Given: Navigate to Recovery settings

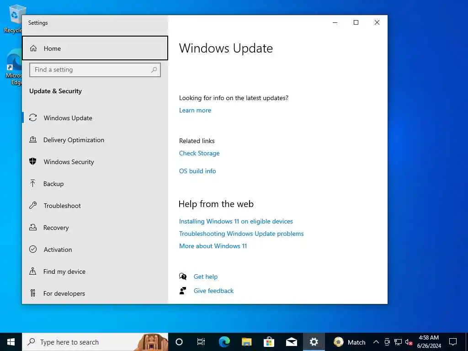Looking at the screenshot, I should tap(95, 228).
